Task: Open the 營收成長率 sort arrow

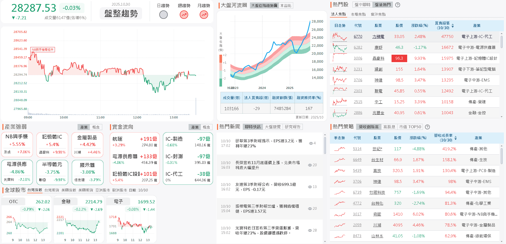Action: (x=455, y=138)
